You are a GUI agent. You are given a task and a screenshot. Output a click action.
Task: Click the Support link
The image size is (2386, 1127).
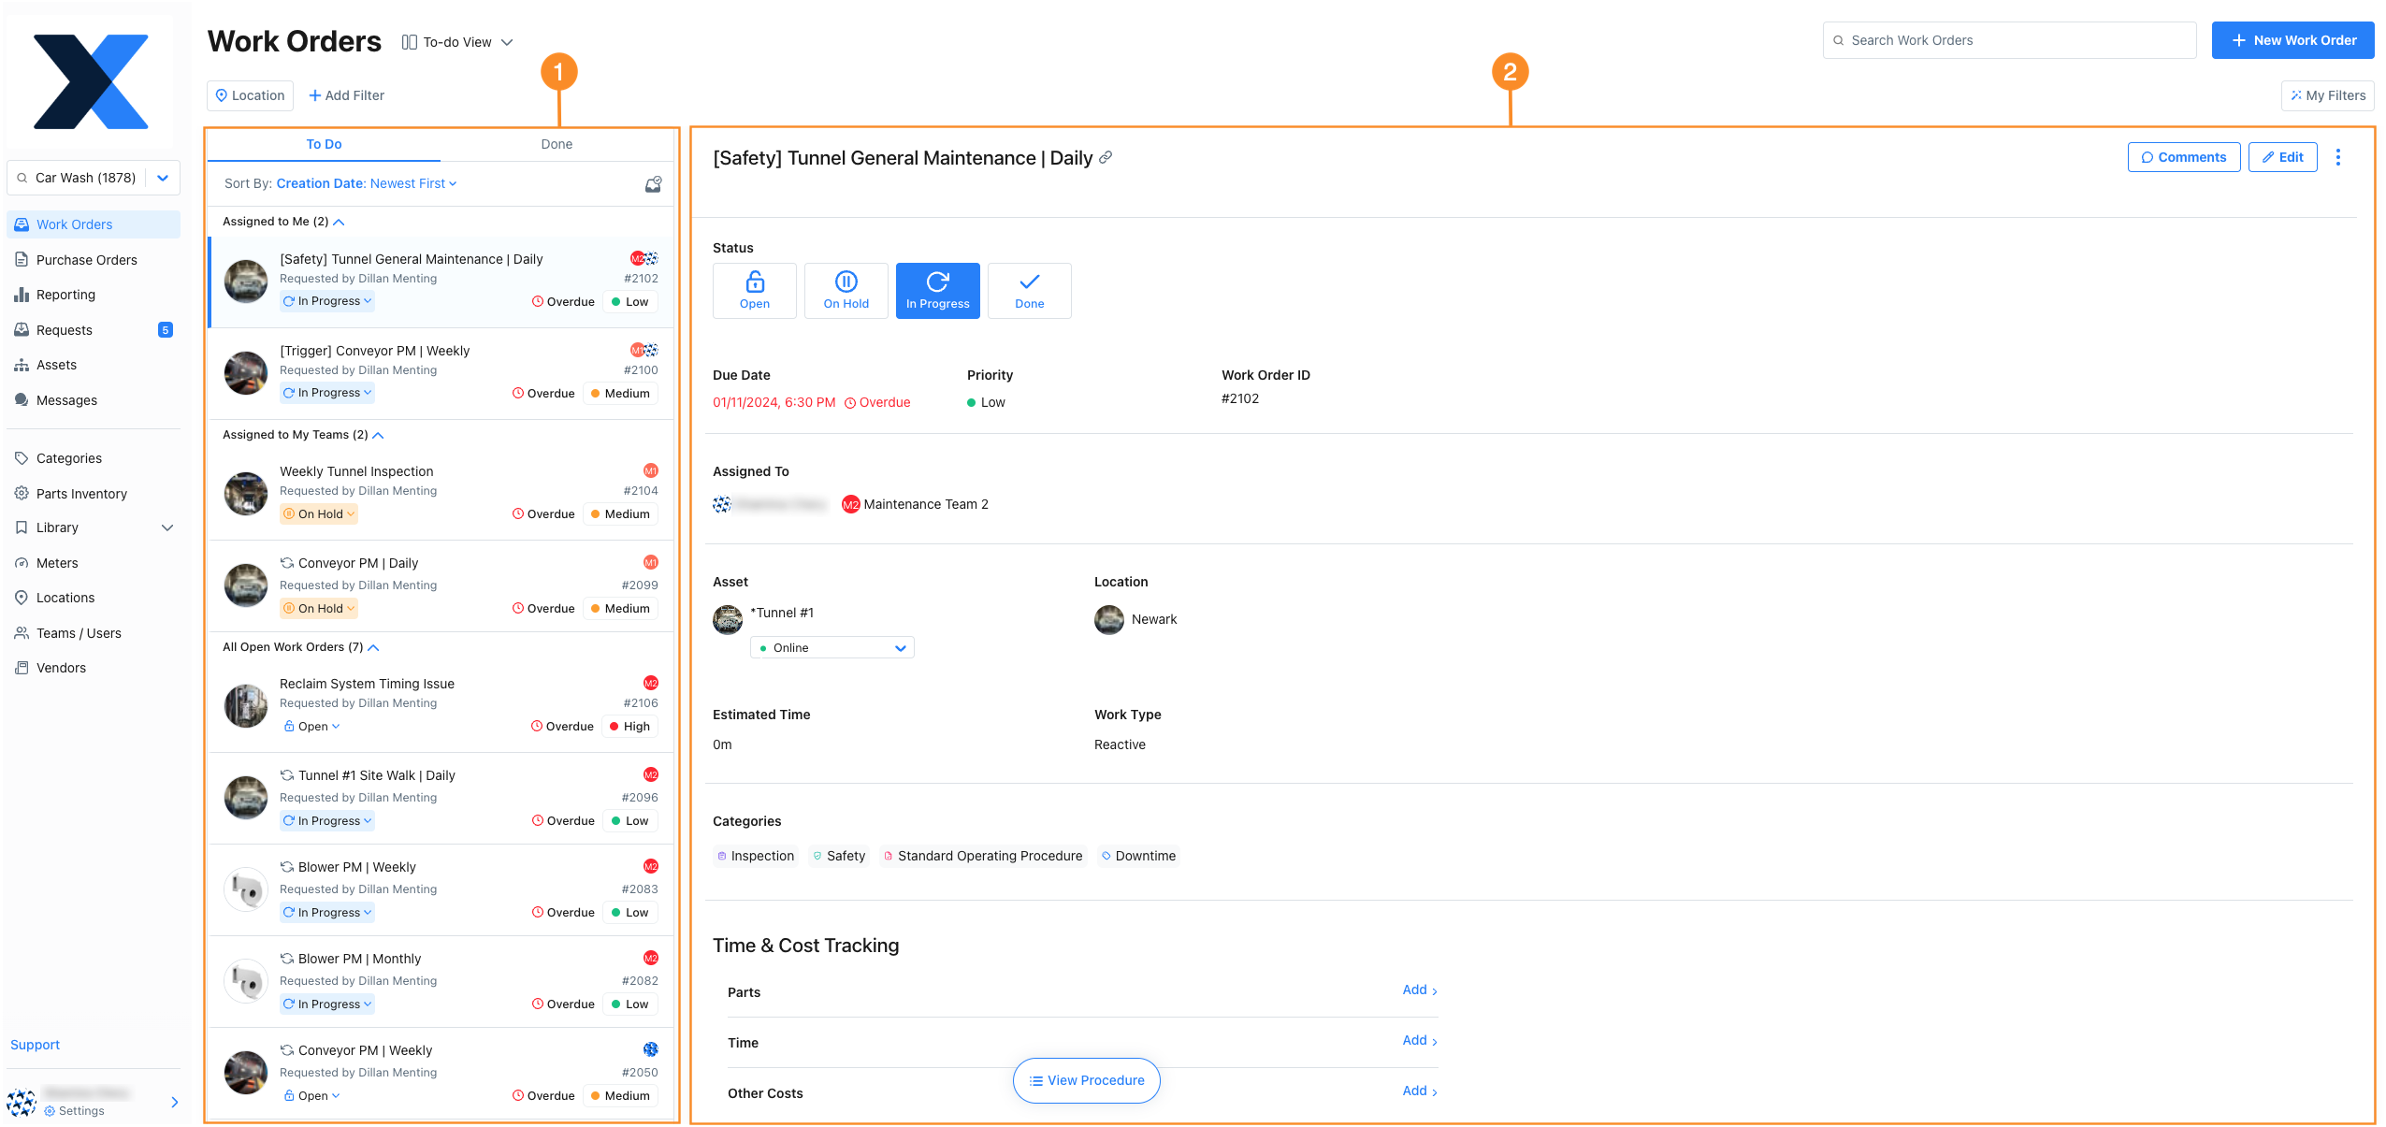(x=35, y=1045)
